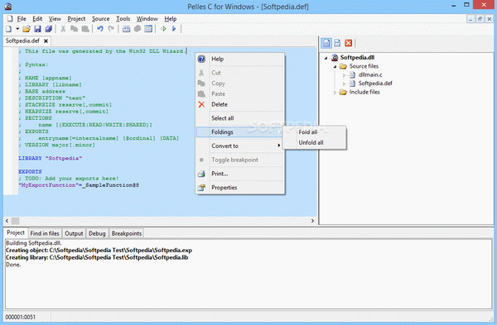The width and height of the screenshot is (497, 325).
Task: Click the editor horizontal scrollbar thumb
Action: 15,221
